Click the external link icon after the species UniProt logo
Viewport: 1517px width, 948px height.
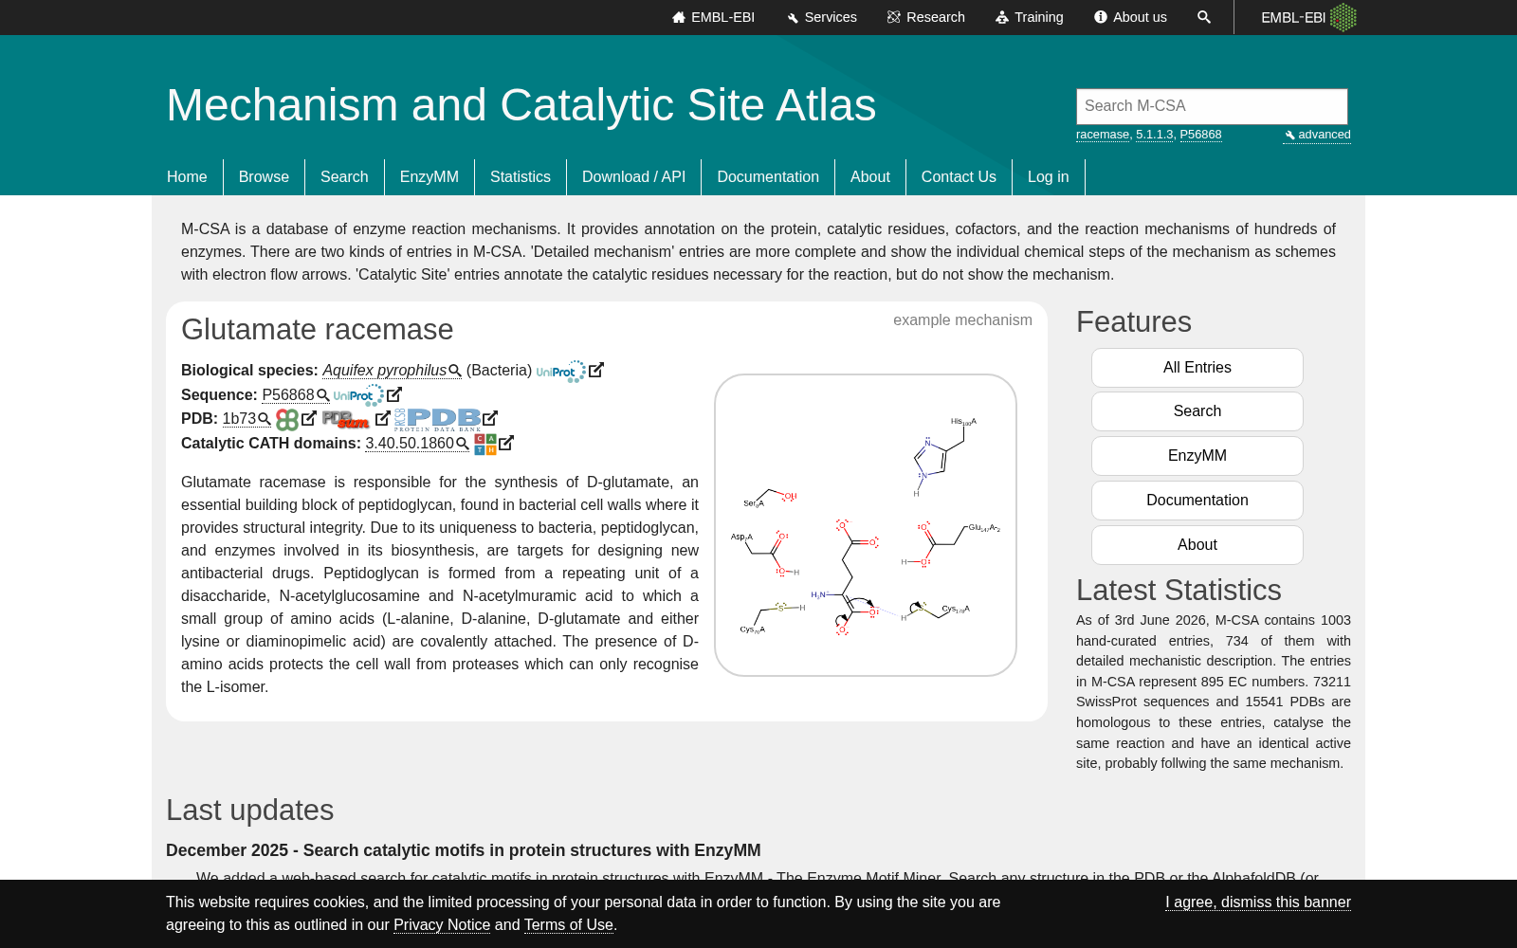point(596,370)
